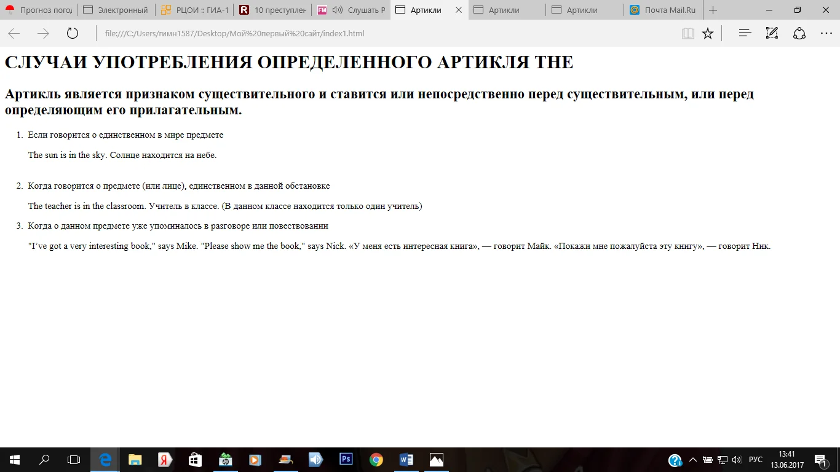Screen dimensions: 840x472
Task: Open the green HP app in the taskbar
Action: [225, 460]
